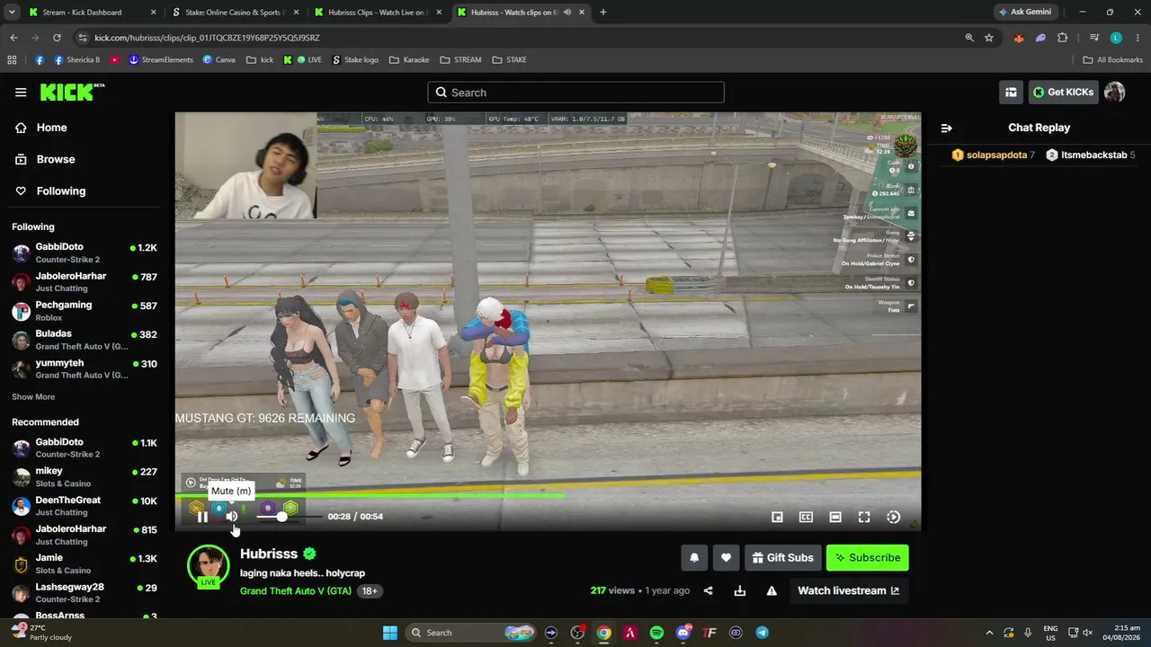
Task: Click Ask Gemini button
Action: point(1024,13)
